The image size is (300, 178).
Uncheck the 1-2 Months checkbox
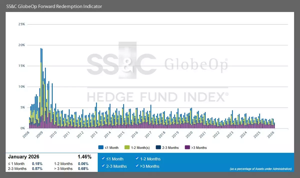(137, 159)
